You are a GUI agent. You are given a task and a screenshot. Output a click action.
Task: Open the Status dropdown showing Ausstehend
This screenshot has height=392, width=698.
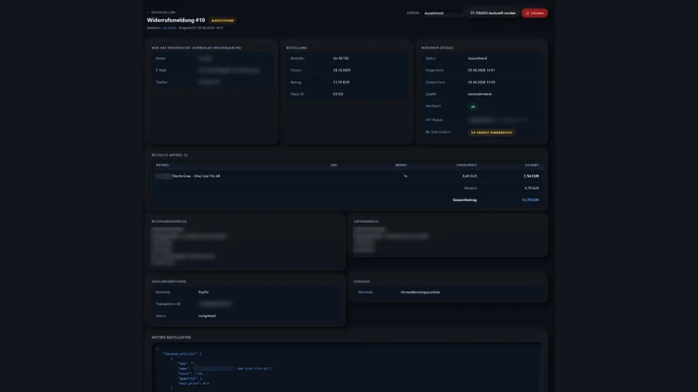443,13
